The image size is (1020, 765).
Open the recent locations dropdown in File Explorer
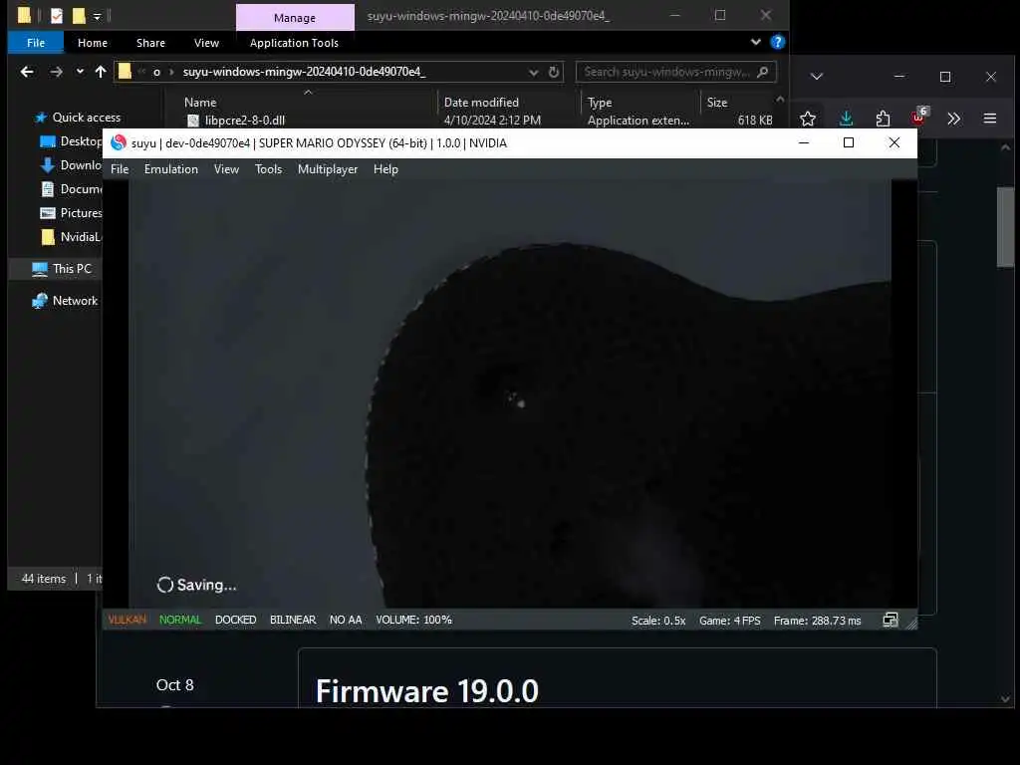click(80, 72)
